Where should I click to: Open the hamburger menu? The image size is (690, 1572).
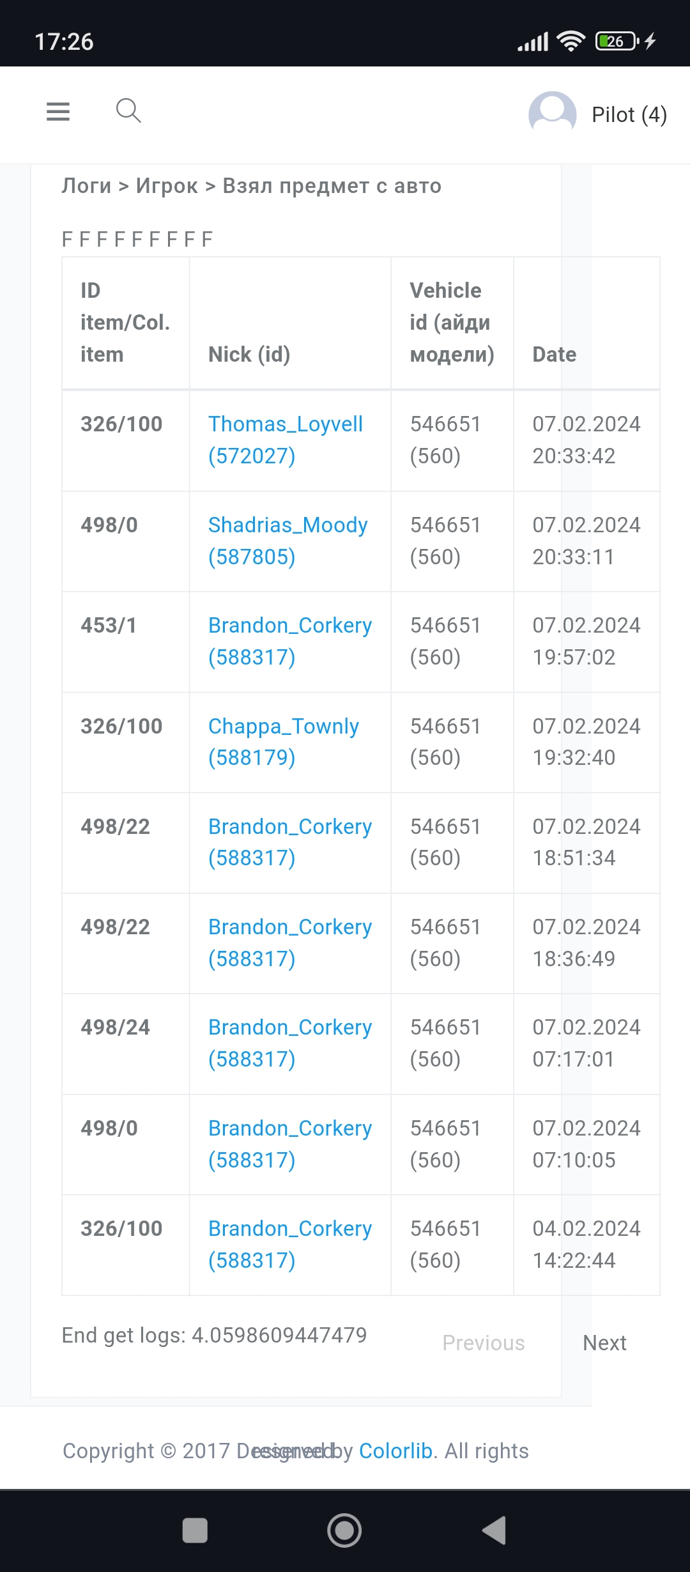(58, 112)
